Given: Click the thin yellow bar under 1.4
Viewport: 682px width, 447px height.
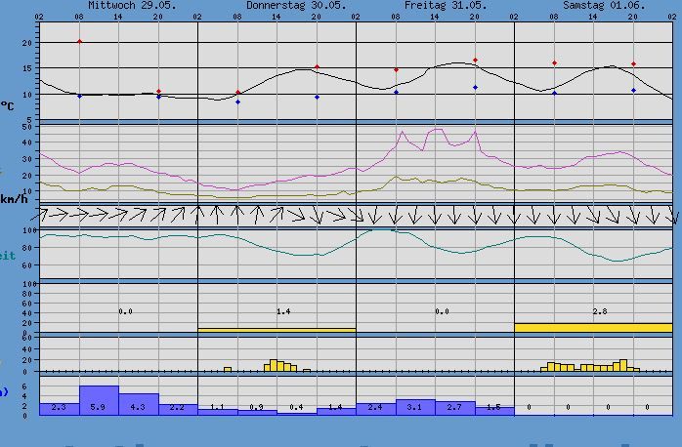Looking at the screenshot, I should tap(277, 330).
